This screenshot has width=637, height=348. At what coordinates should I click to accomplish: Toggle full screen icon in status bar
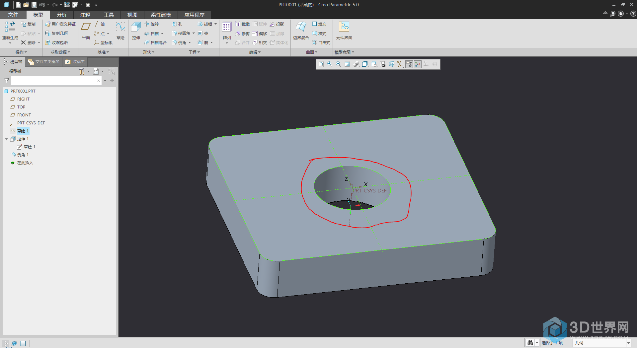(x=23, y=343)
